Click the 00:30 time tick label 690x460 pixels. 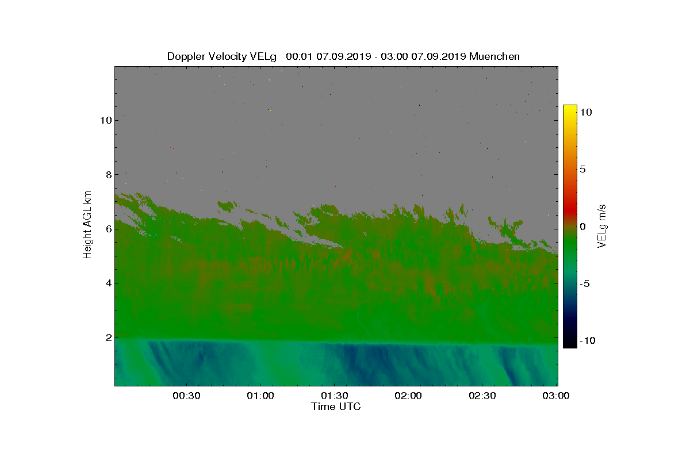click(186, 396)
